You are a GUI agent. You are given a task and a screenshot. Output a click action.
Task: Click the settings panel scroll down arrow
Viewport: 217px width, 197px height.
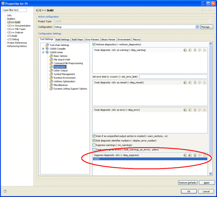tap(210, 173)
